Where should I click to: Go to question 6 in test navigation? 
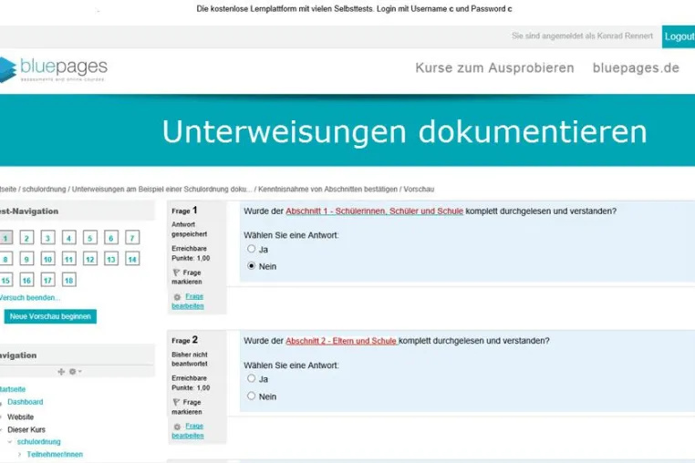[111, 238]
